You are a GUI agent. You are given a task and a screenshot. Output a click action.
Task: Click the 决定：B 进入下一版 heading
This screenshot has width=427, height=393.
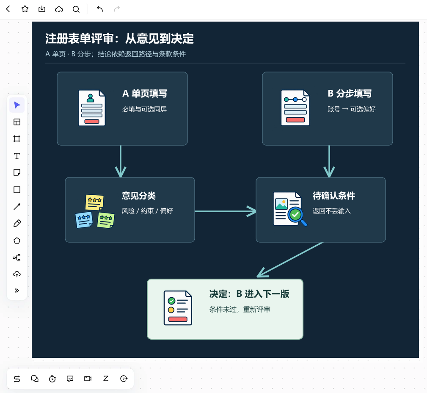[249, 294]
